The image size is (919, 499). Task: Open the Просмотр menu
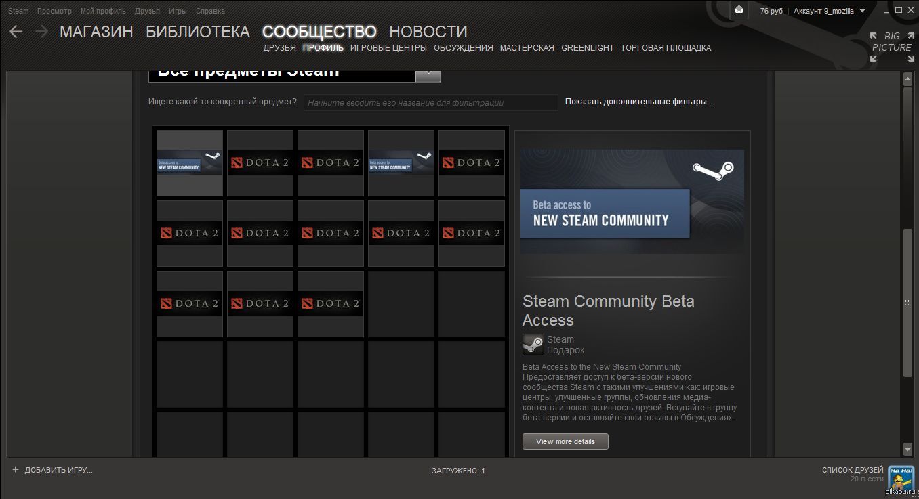tap(54, 11)
